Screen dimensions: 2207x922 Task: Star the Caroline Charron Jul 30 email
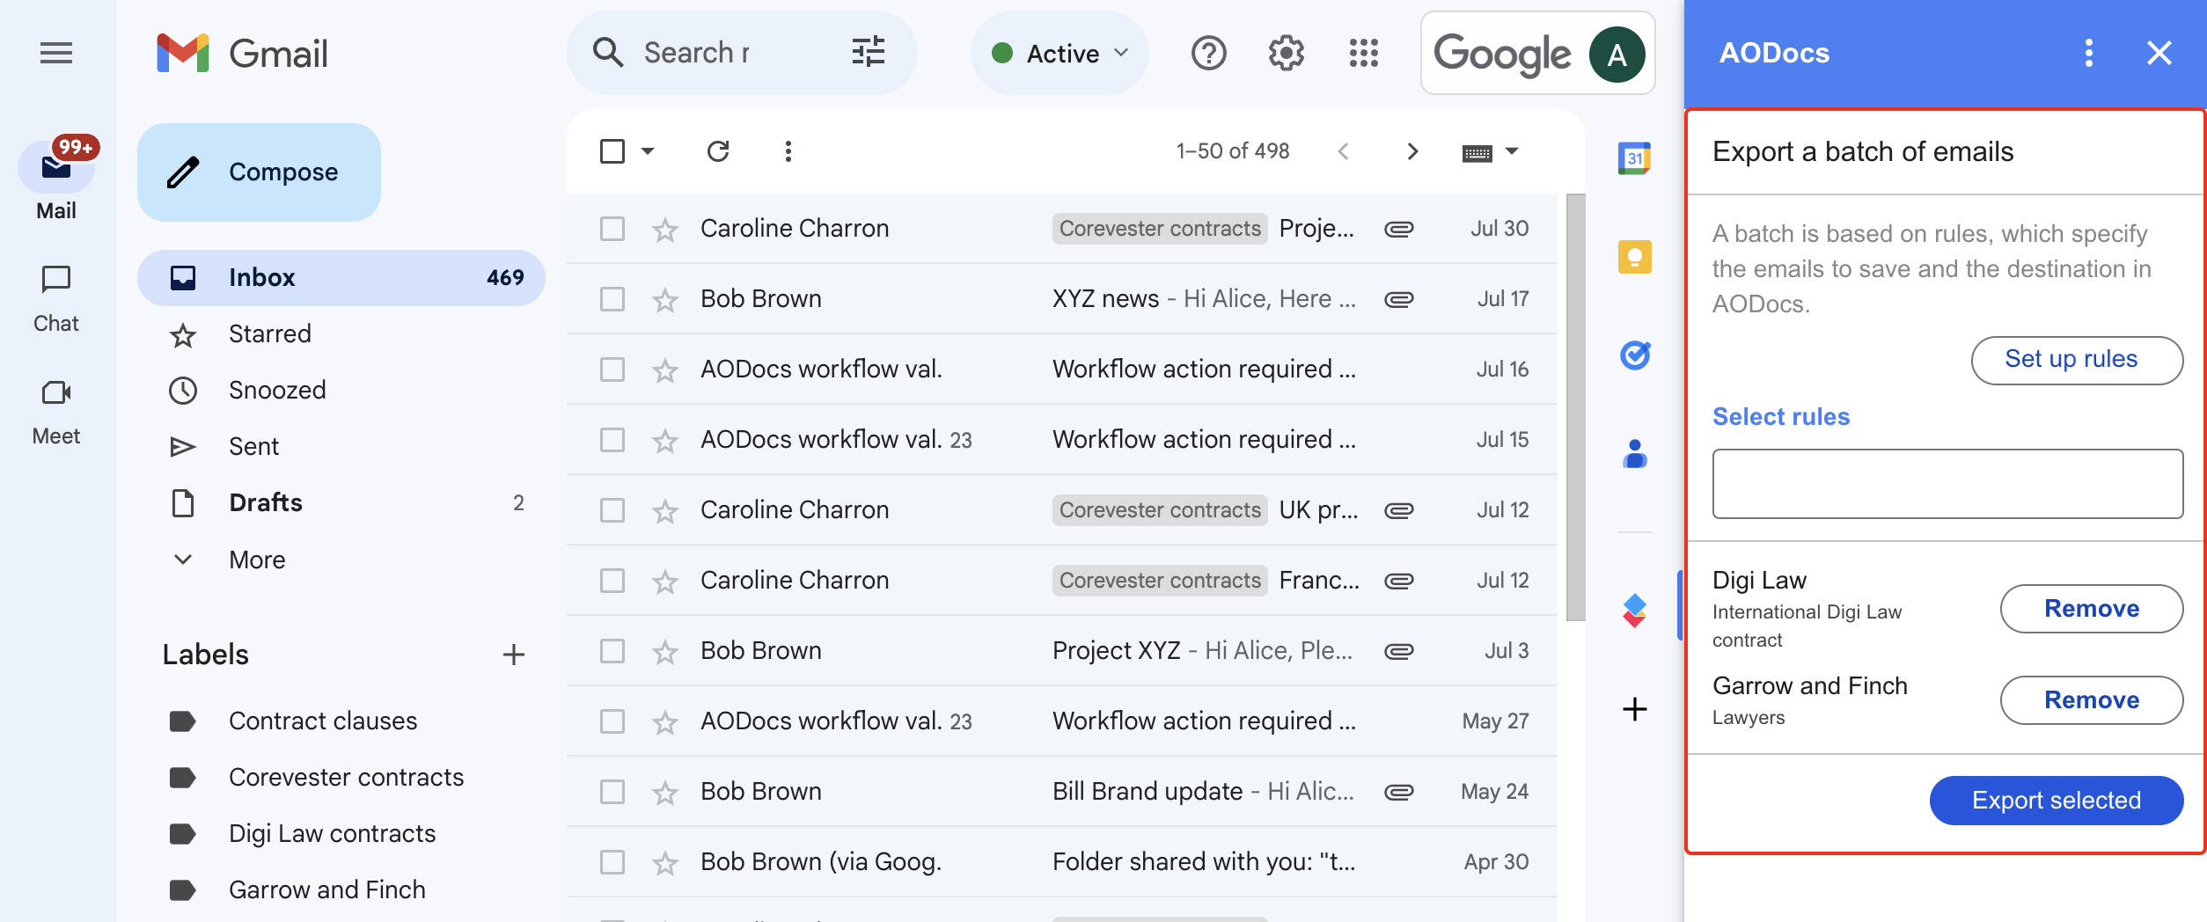pyautogui.click(x=664, y=230)
